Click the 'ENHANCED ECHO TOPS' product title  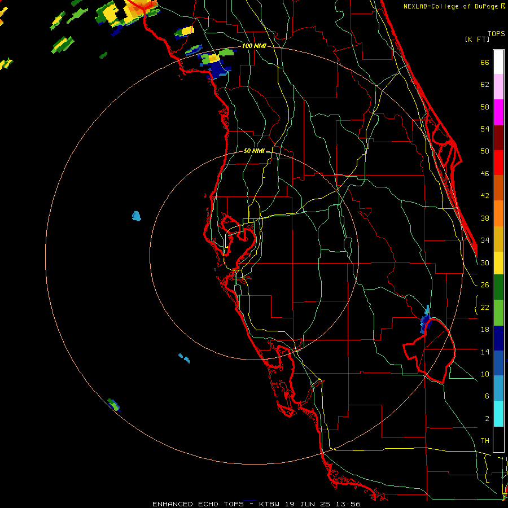(198, 504)
